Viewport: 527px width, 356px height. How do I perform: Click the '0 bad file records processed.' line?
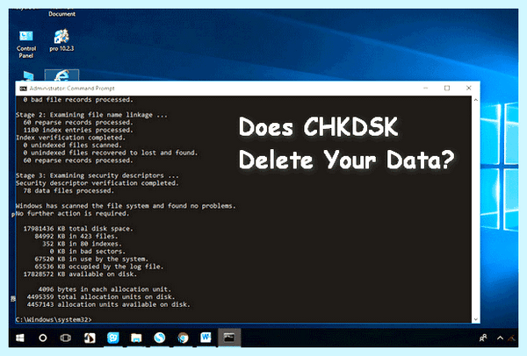click(78, 100)
